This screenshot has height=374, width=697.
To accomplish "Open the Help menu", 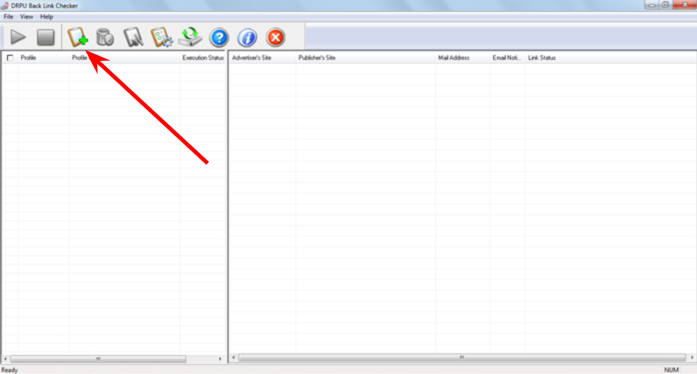I will click(x=47, y=17).
